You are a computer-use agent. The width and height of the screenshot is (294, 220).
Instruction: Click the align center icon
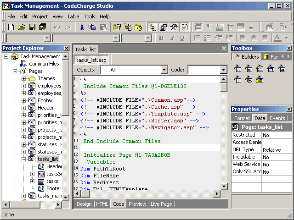tap(254, 38)
